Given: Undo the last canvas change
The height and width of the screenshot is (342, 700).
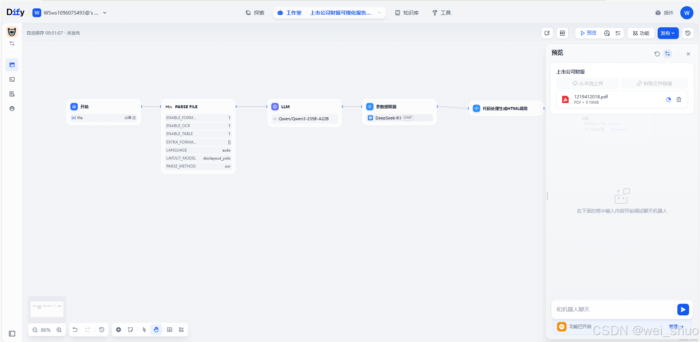Looking at the screenshot, I should [x=75, y=330].
